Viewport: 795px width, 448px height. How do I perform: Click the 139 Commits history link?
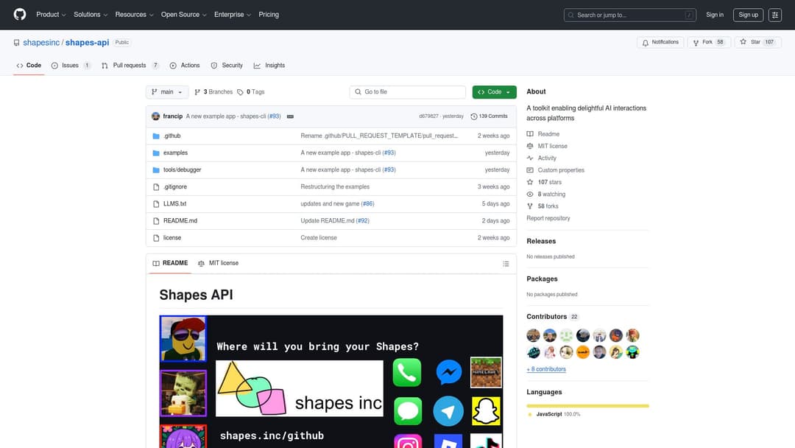(x=490, y=116)
